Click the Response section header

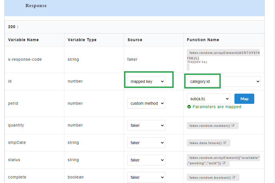(x=36, y=6)
